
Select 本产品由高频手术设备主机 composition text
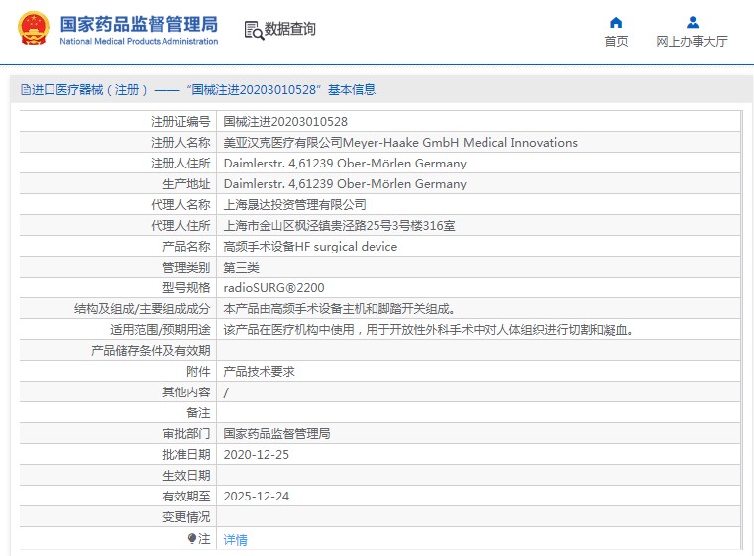pos(339,309)
